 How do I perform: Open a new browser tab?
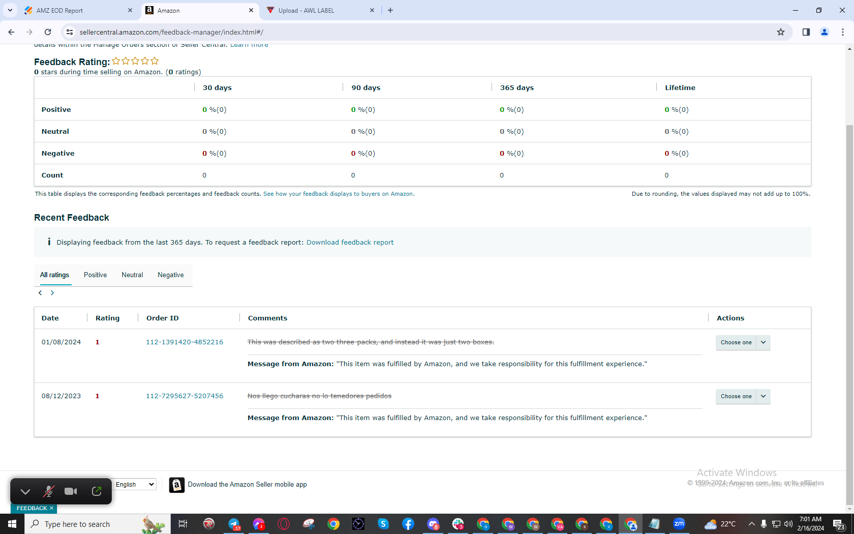(x=390, y=10)
